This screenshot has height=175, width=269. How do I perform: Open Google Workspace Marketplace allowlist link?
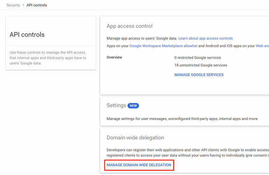point(163,46)
